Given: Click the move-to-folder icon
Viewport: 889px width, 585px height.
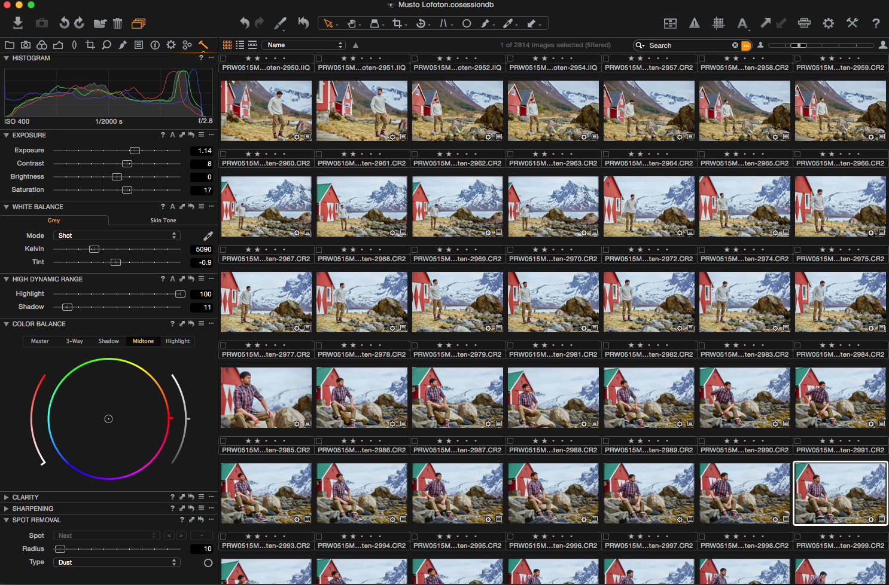Looking at the screenshot, I should (100, 23).
